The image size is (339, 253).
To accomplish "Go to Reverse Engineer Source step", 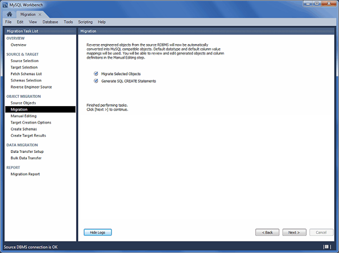I will pos(31,87).
